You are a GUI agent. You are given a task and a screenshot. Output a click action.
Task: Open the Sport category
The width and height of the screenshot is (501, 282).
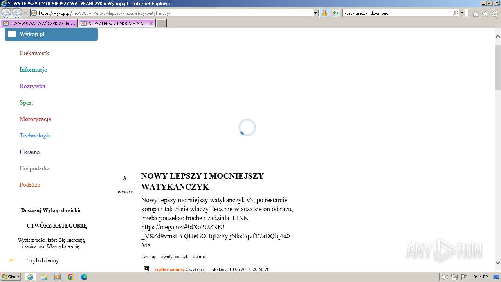click(x=26, y=103)
